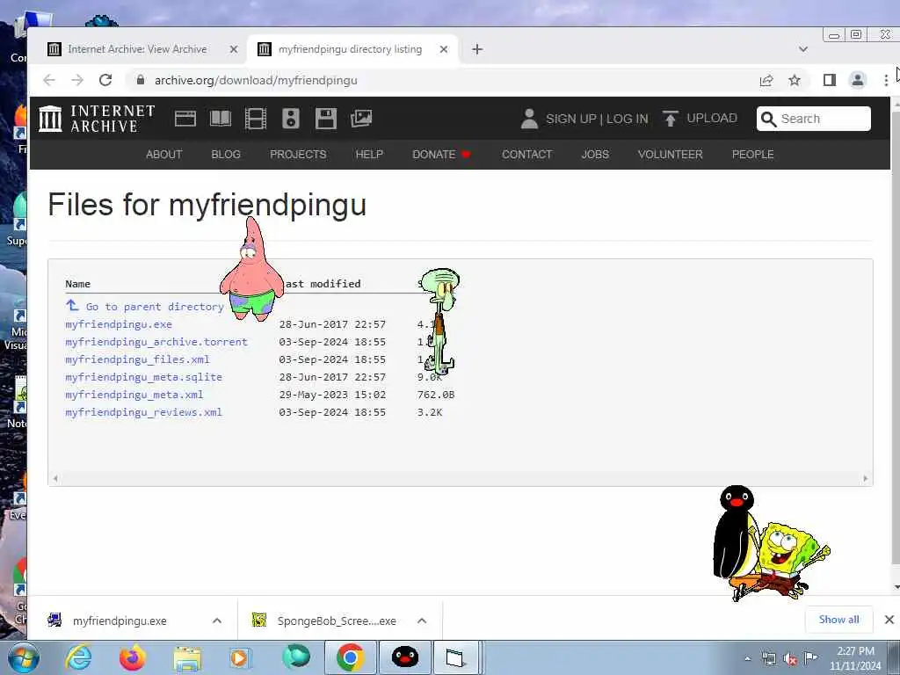Launch Firefox from the taskbar
This screenshot has height=675, width=900.
pyautogui.click(x=133, y=657)
